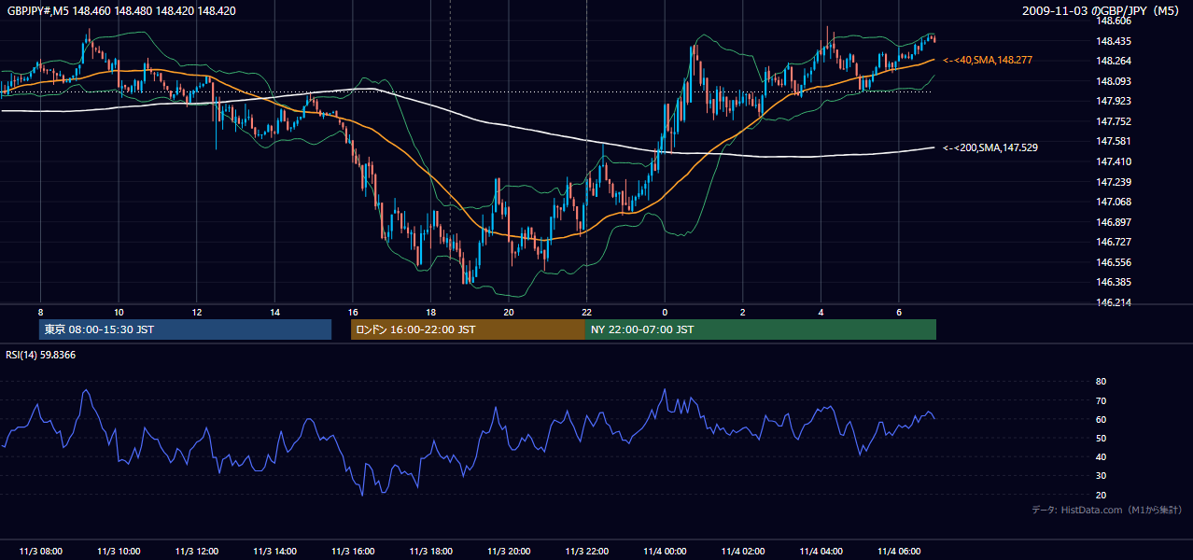Click hour label 10 under the price chart
This screenshot has width=1193, height=560.
pos(119,312)
